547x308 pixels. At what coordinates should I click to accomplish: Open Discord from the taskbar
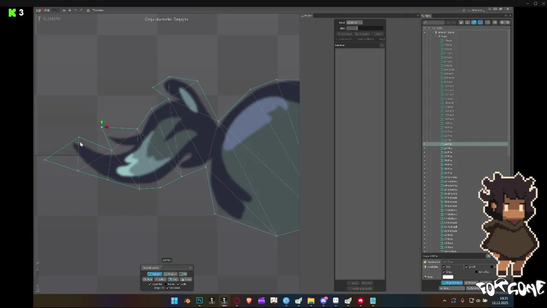coord(323,301)
